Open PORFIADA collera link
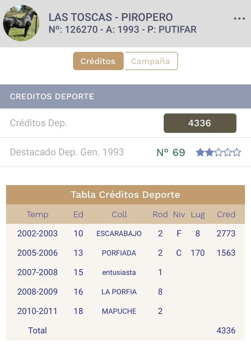 coord(119,253)
